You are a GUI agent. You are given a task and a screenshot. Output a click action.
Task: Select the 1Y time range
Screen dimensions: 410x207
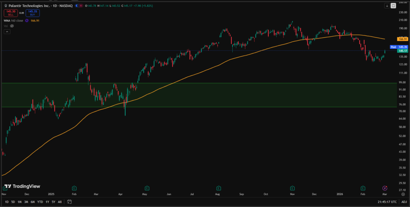point(47,202)
